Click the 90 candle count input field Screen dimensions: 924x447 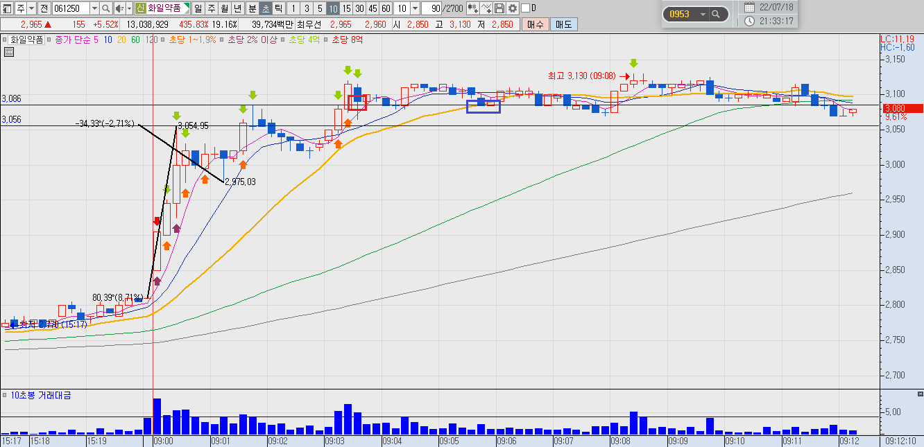click(x=431, y=8)
